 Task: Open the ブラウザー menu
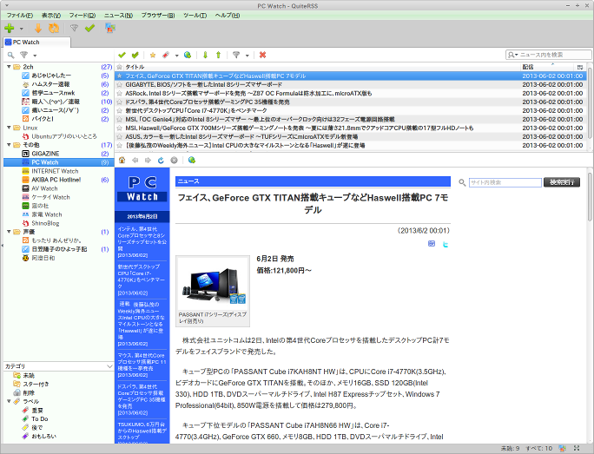[x=158, y=15]
